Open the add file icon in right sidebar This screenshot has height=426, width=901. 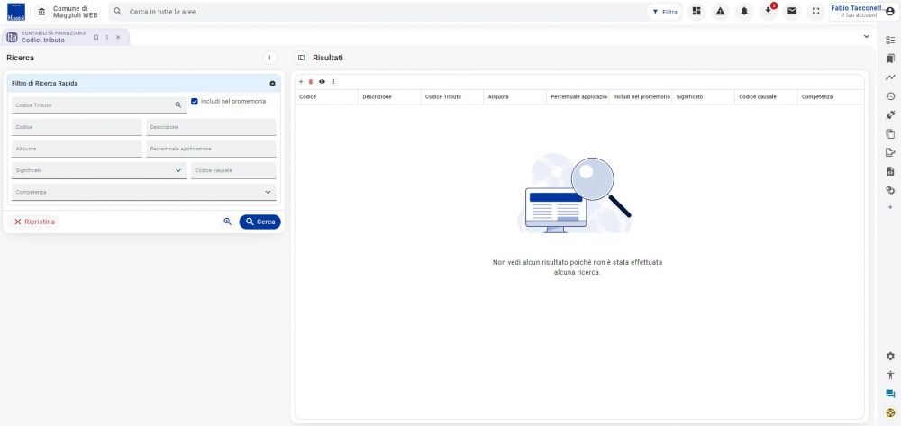tap(890, 171)
